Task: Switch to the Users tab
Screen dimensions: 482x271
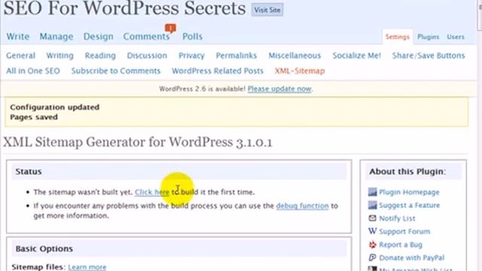Action: coord(456,37)
